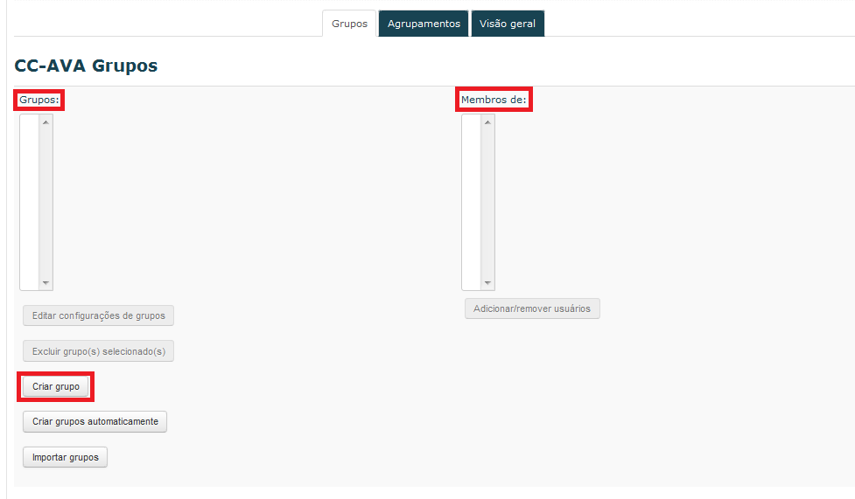Click the "Membros de:" field label

tap(494, 100)
